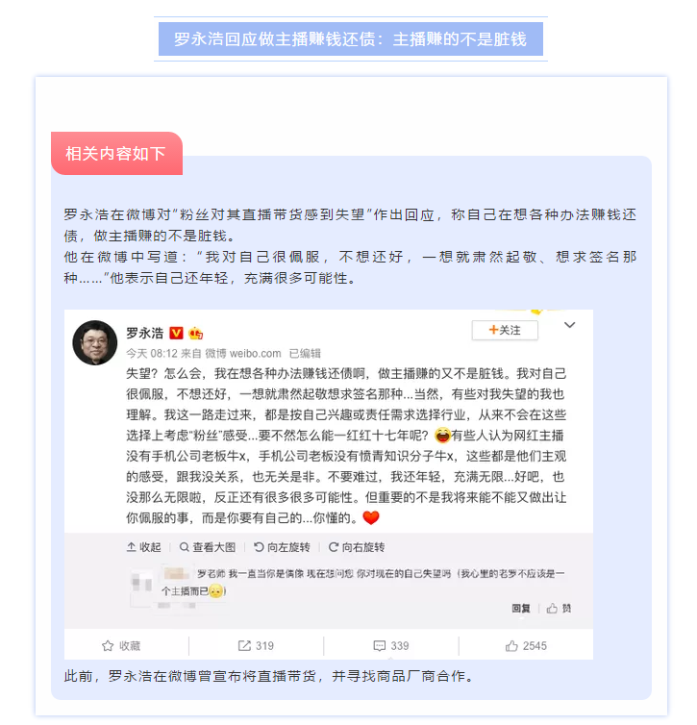Open the 339 comments section
697x725 pixels.
[391, 646]
